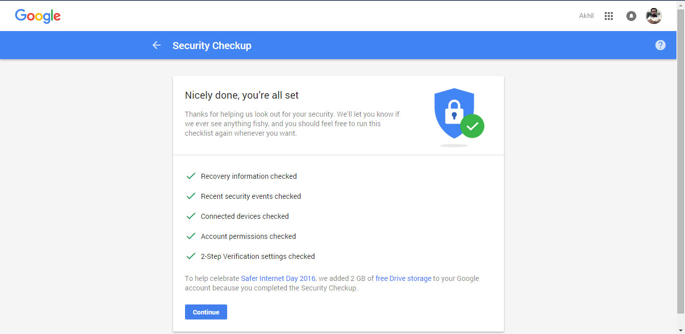
Task: Click the Recovery information green checkmark
Action: (x=191, y=176)
